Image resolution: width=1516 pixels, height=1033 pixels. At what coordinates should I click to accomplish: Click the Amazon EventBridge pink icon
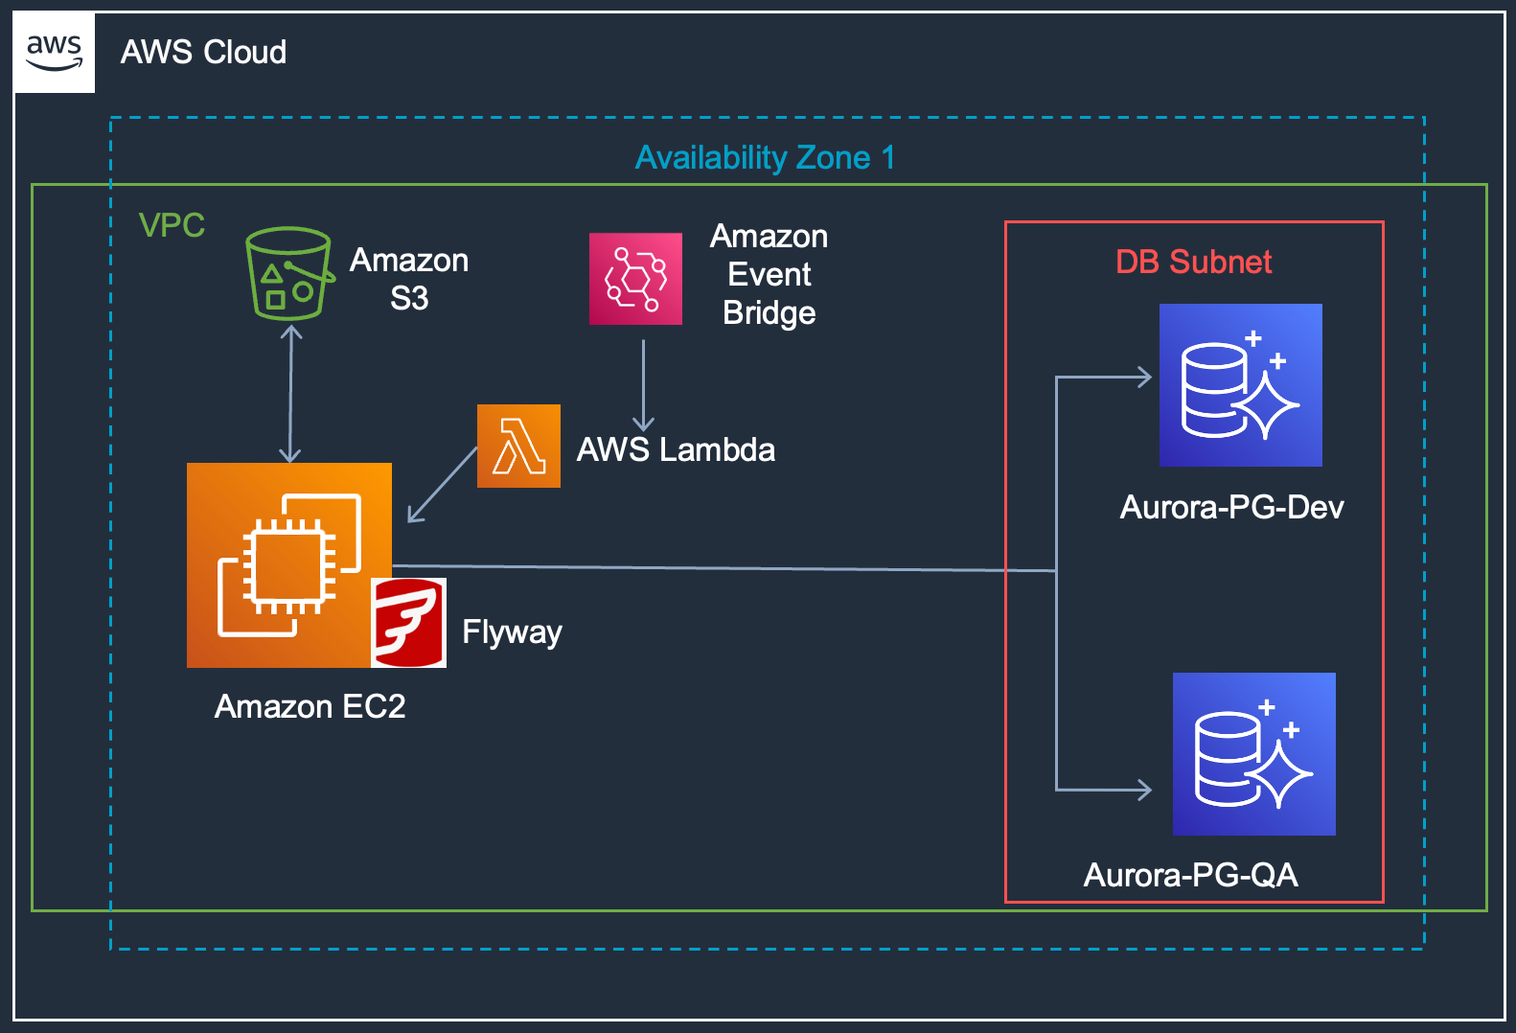[x=635, y=279]
